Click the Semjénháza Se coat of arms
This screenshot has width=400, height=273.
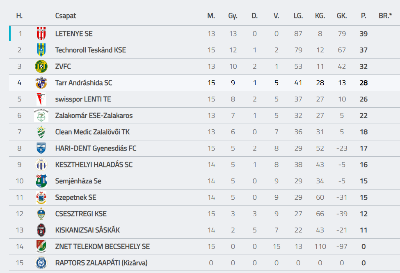[41, 181]
